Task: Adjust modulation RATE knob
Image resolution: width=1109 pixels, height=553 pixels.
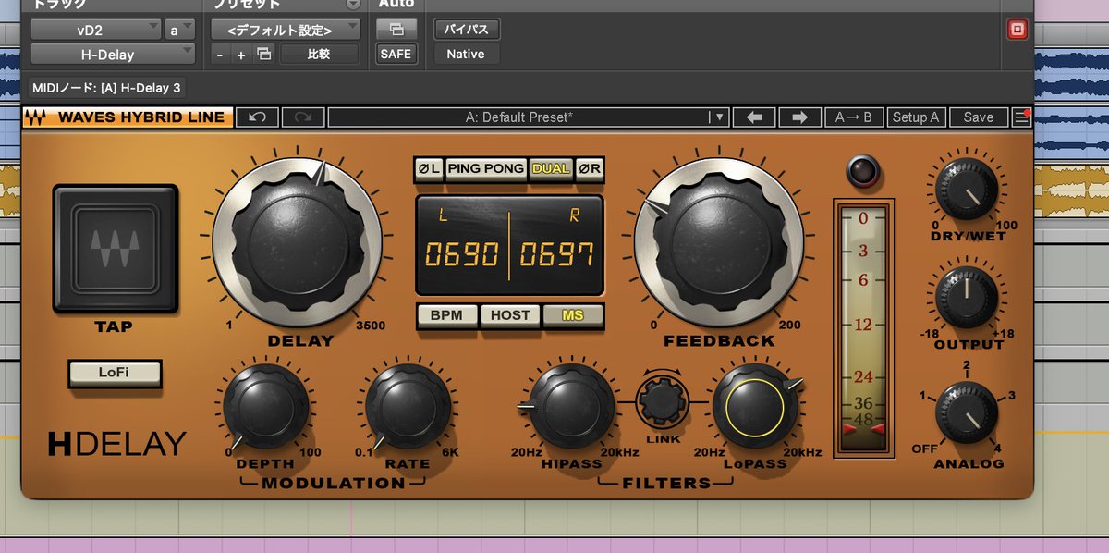Action: pyautogui.click(x=408, y=407)
